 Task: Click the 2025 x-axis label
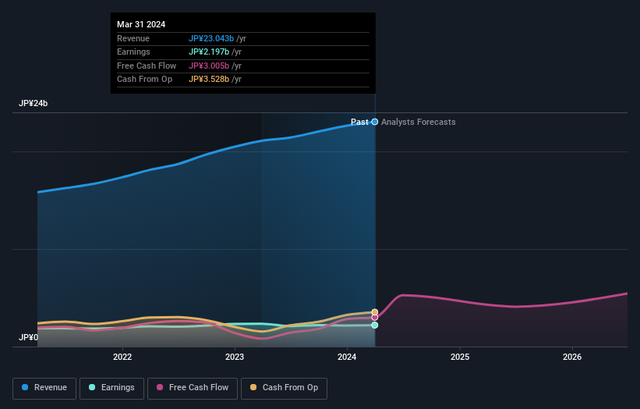(460, 357)
